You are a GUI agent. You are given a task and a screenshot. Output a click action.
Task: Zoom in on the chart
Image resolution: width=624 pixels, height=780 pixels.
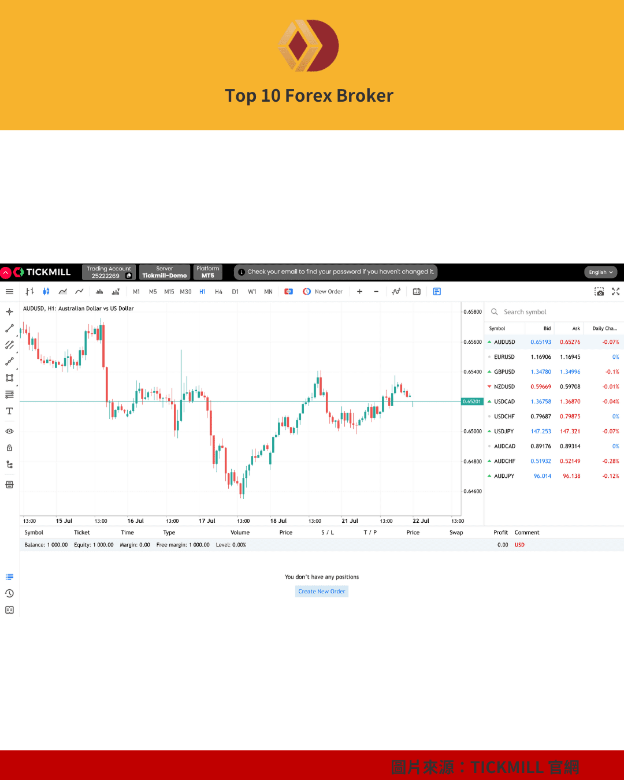click(x=359, y=291)
